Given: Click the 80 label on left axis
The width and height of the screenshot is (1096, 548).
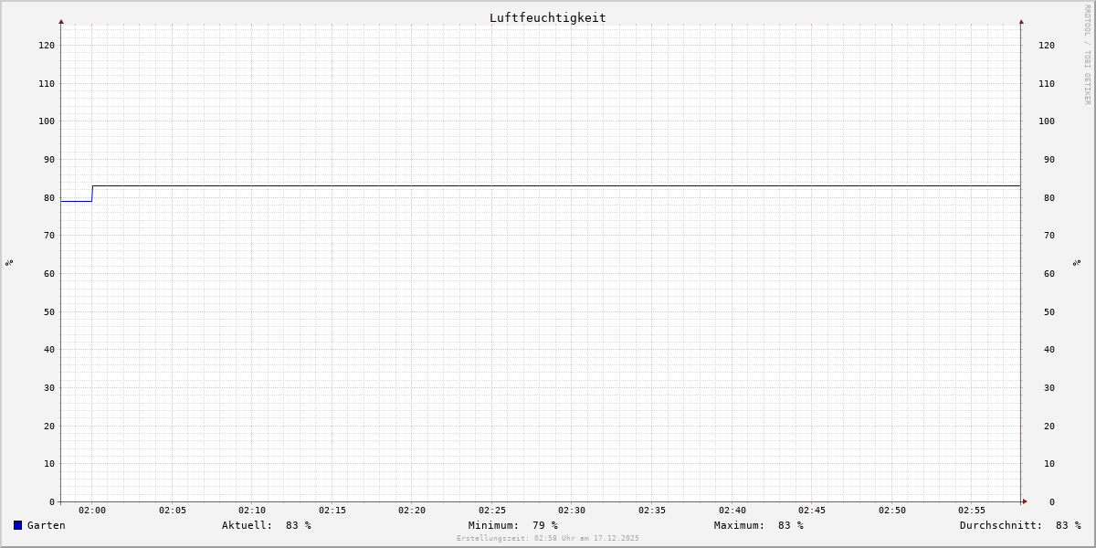Looking at the screenshot, I should click(49, 197).
